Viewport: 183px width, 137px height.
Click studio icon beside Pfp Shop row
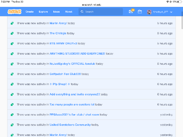(12, 84)
